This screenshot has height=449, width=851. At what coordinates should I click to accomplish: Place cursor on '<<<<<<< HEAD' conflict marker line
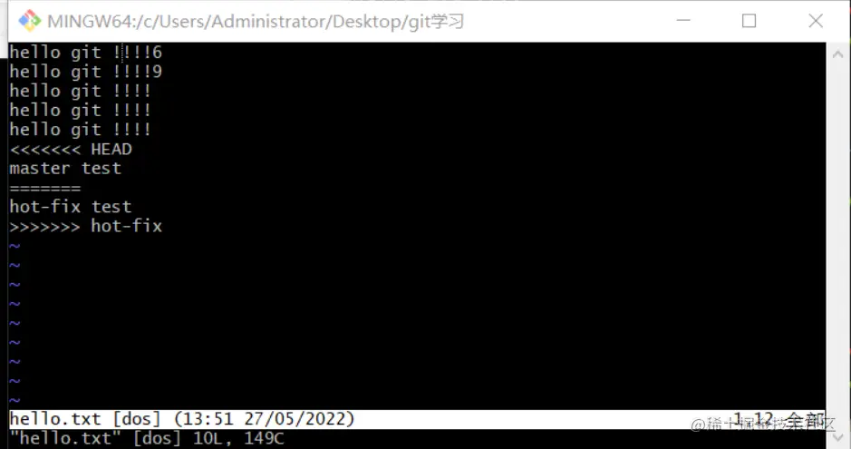[x=71, y=150]
